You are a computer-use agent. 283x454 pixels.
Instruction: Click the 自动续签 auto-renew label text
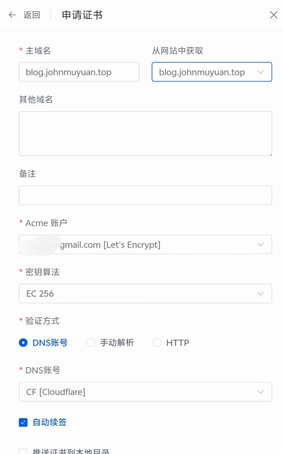click(x=50, y=422)
